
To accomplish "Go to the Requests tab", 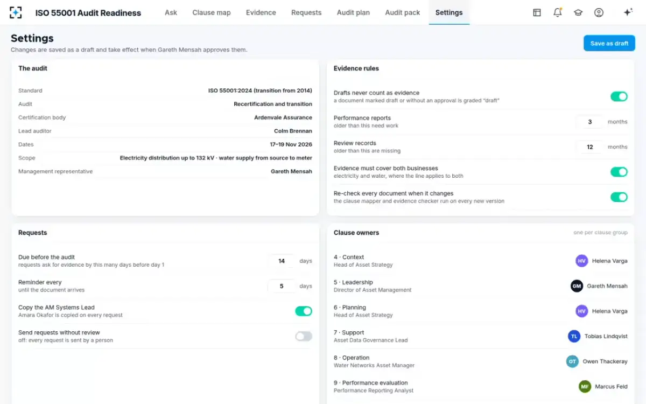I will point(306,12).
